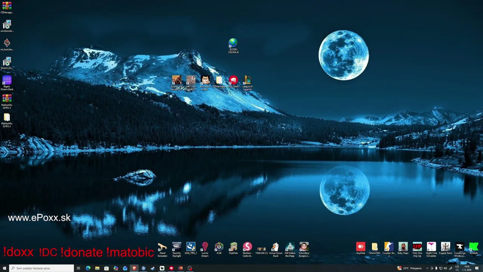Image resolution: width=483 pixels, height=272 pixels.
Task: Open Mail app from taskbar
Action: (x=125, y=268)
